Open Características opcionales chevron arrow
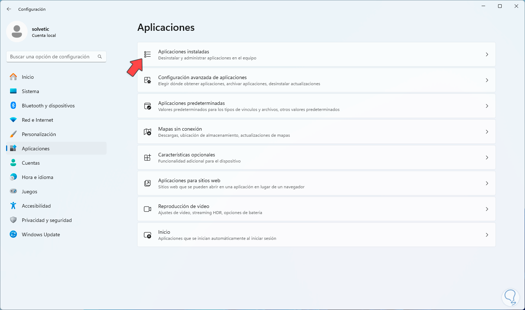The height and width of the screenshot is (310, 525). point(487,158)
